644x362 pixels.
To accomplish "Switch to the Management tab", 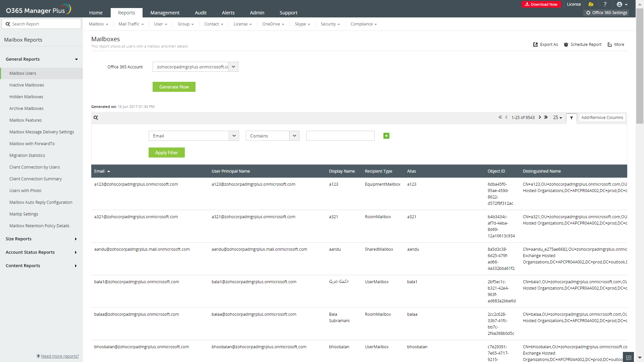I will click(165, 13).
